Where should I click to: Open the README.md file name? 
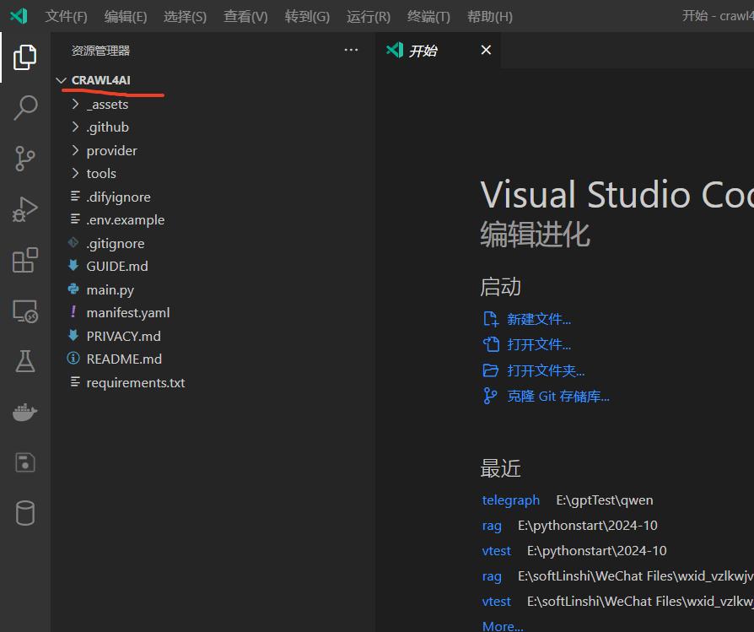[124, 359]
